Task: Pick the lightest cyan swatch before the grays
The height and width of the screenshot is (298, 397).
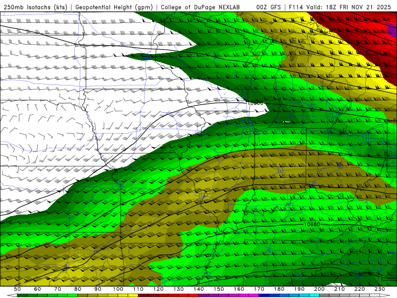Action: pyautogui.click(x=314, y=295)
